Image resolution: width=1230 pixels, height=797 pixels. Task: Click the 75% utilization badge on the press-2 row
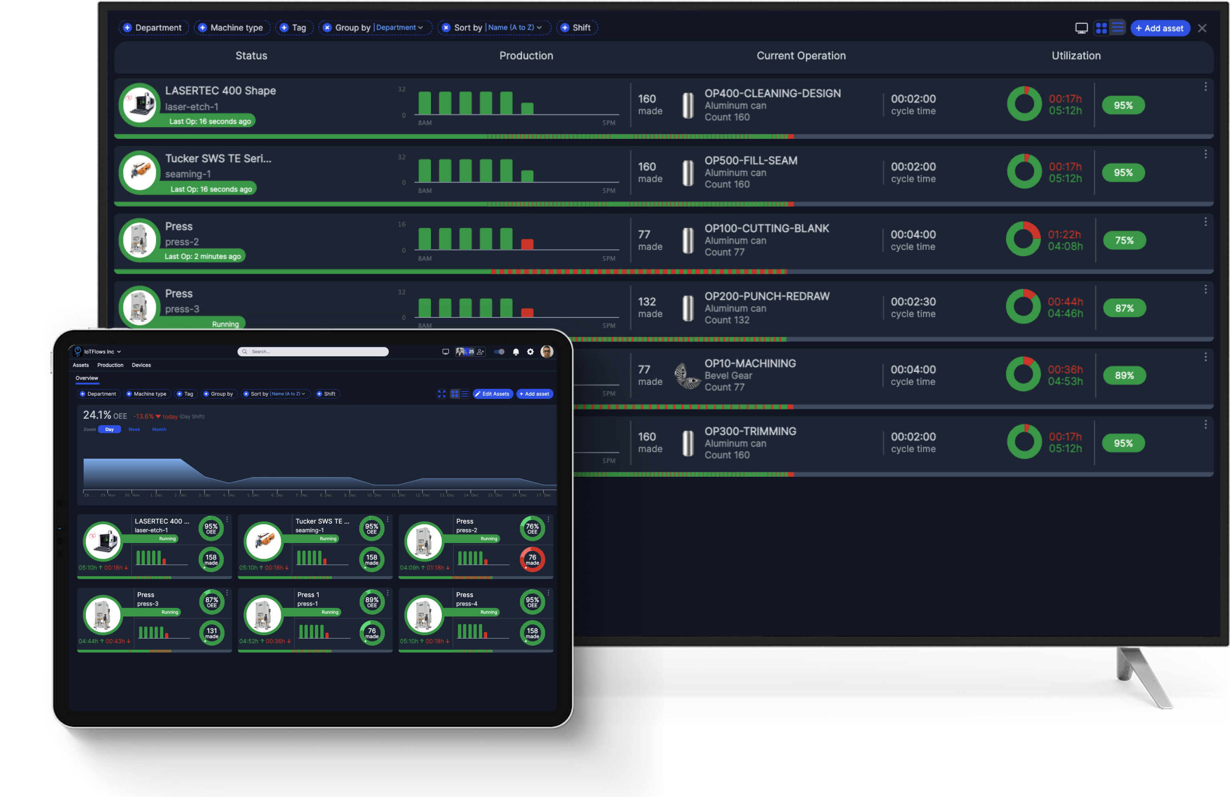click(x=1124, y=240)
